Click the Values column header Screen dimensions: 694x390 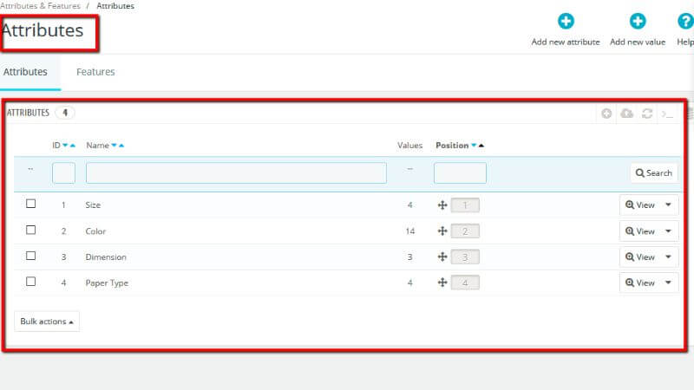[x=409, y=146]
